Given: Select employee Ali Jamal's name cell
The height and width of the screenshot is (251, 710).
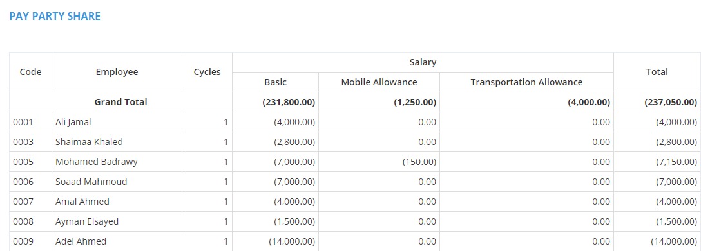Looking at the screenshot, I should click(117, 122).
